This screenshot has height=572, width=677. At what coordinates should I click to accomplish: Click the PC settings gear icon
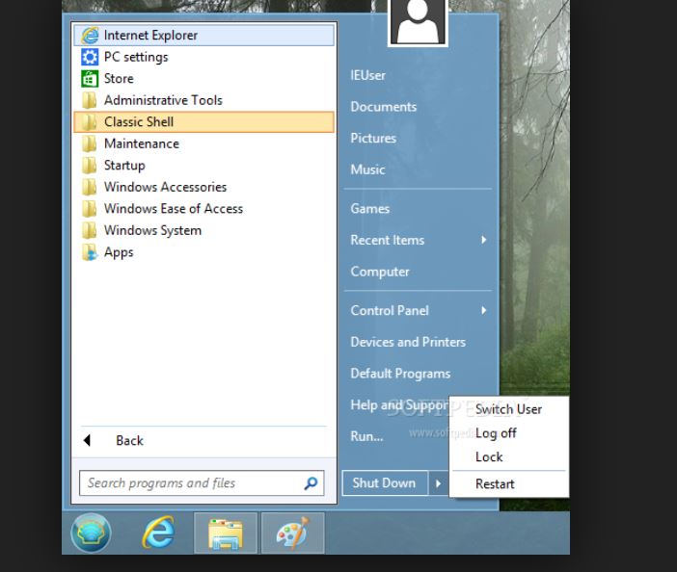(x=90, y=57)
